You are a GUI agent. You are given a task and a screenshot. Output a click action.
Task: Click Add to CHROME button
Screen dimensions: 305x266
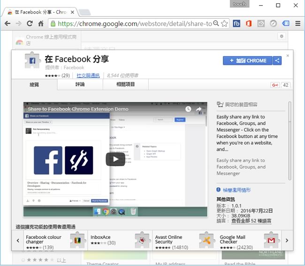pyautogui.click(x=248, y=60)
